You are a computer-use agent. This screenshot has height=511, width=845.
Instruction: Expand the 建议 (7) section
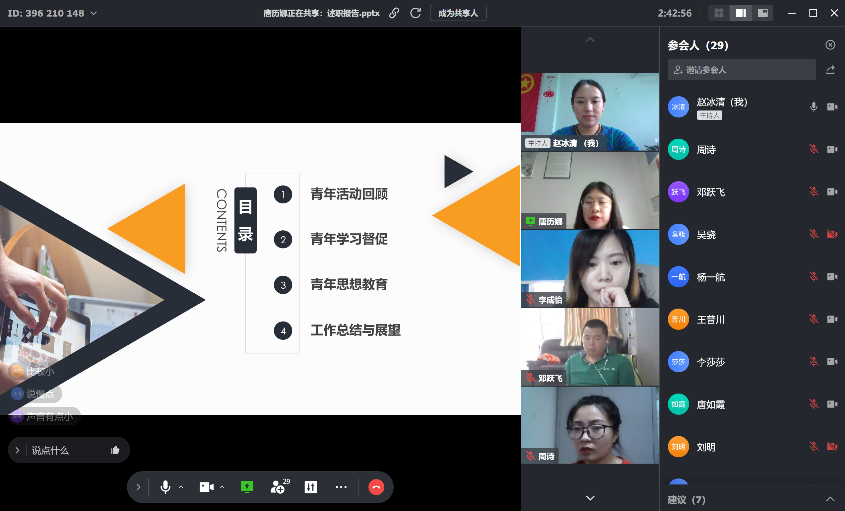pyautogui.click(x=830, y=499)
